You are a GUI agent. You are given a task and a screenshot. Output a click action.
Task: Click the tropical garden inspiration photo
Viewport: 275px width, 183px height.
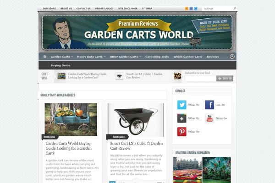(x=216, y=170)
